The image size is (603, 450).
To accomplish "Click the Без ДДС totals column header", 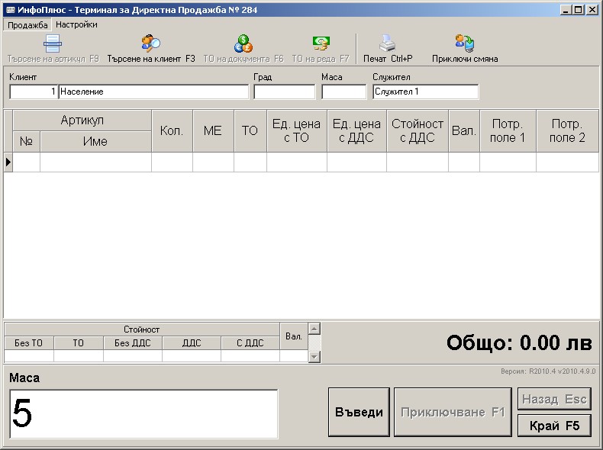I will [x=133, y=342].
